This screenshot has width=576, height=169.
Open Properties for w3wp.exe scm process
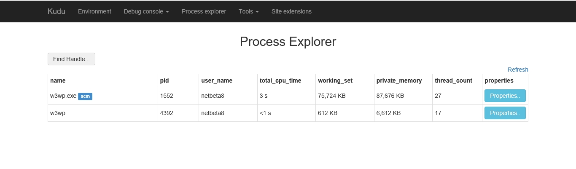coord(505,96)
